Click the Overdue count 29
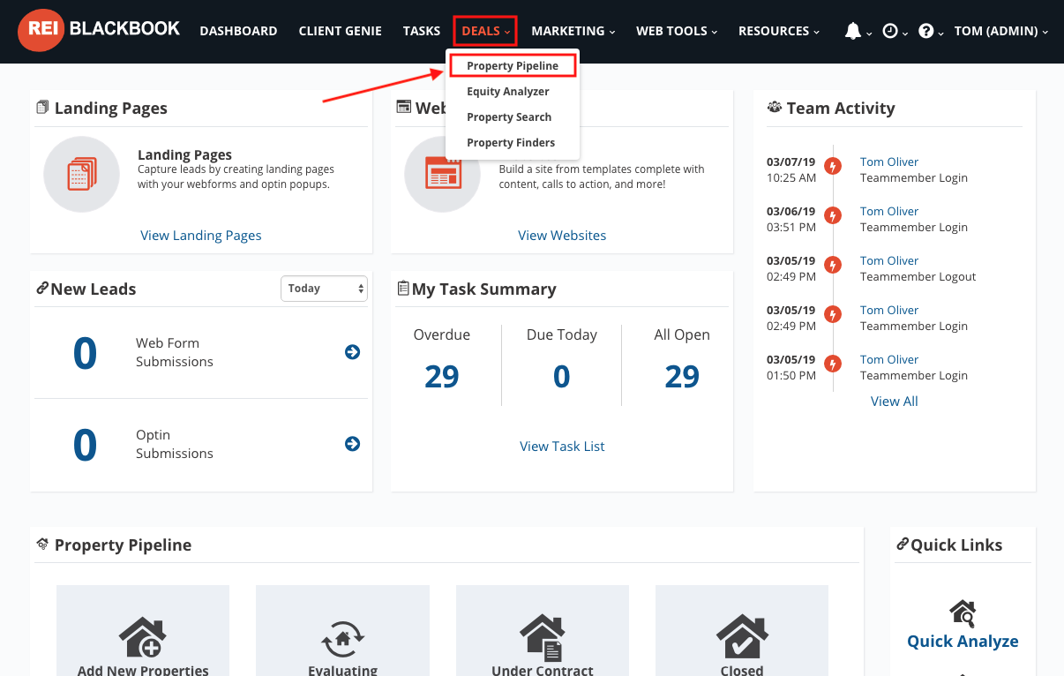The image size is (1064, 676). [x=442, y=377]
